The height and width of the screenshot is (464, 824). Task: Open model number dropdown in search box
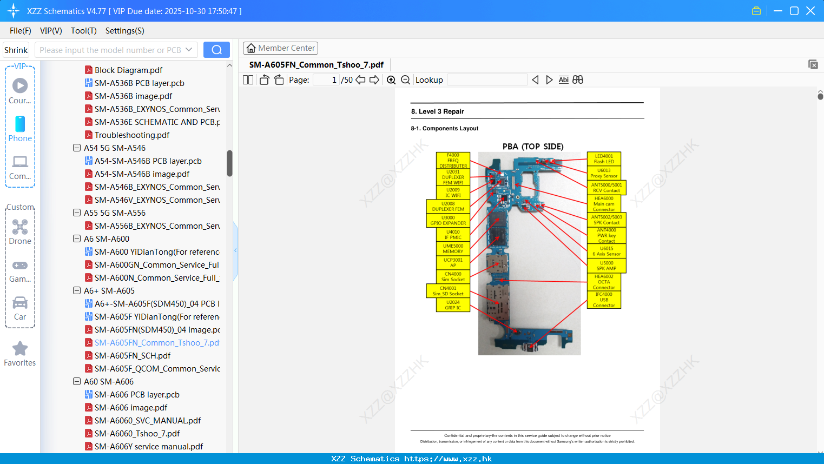[189, 50]
